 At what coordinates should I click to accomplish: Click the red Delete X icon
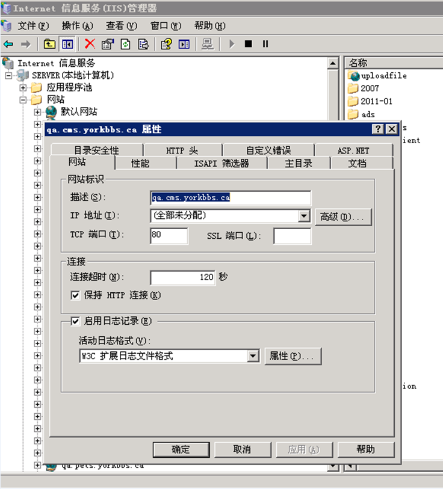click(x=90, y=44)
